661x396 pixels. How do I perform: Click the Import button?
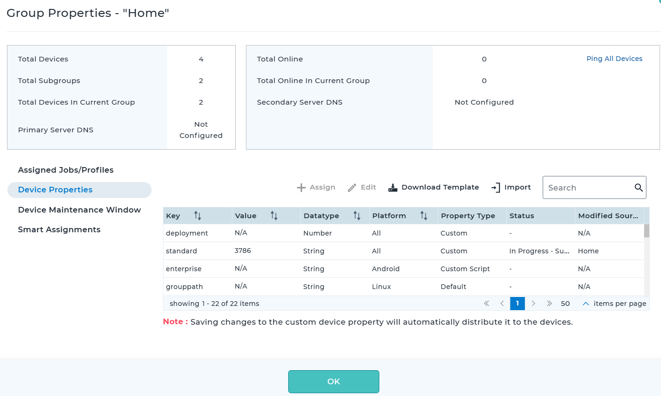pos(511,187)
